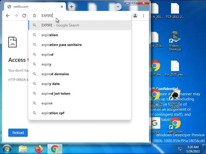Click the Chrome taskbar button
Image resolution: width=206 pixels, height=154 pixels.
55,149
